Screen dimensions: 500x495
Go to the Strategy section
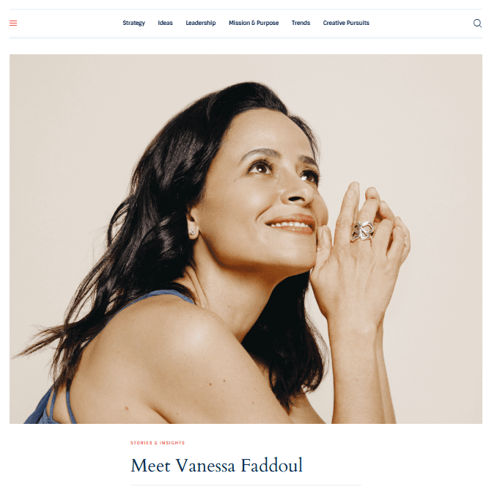[x=134, y=23]
